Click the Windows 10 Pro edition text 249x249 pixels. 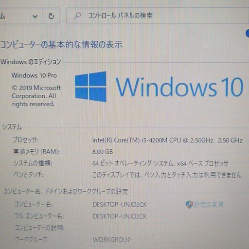[34, 75]
